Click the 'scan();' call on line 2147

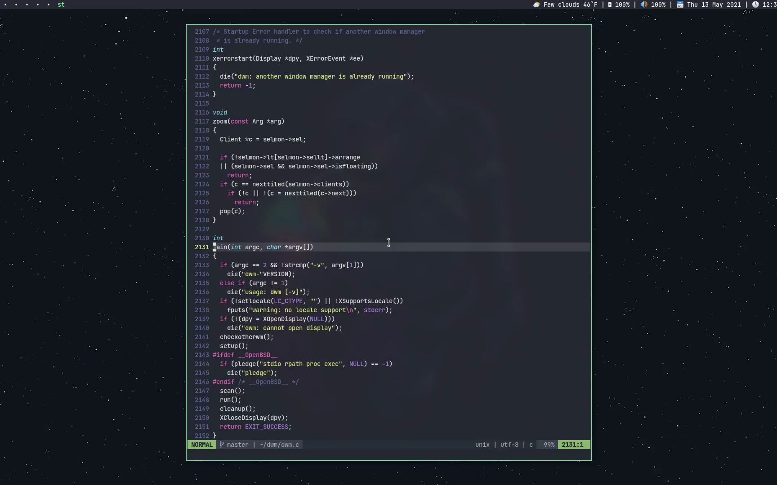tap(232, 391)
